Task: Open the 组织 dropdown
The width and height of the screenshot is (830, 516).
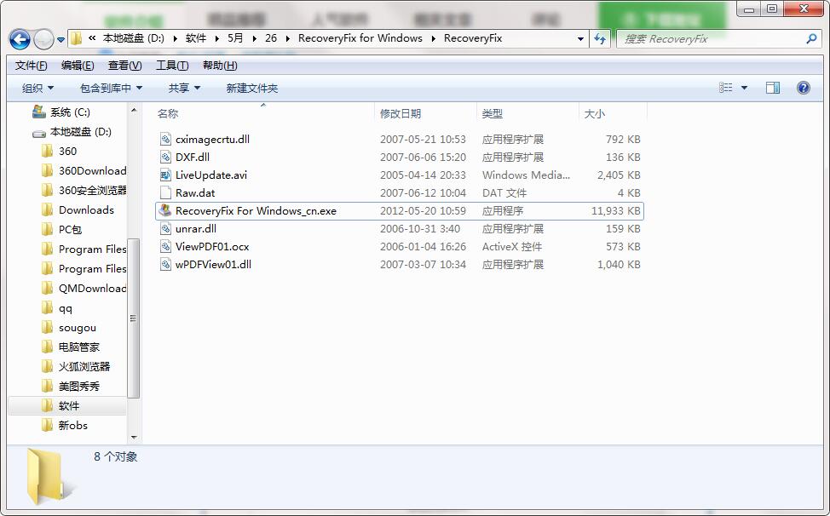Action: coord(37,89)
